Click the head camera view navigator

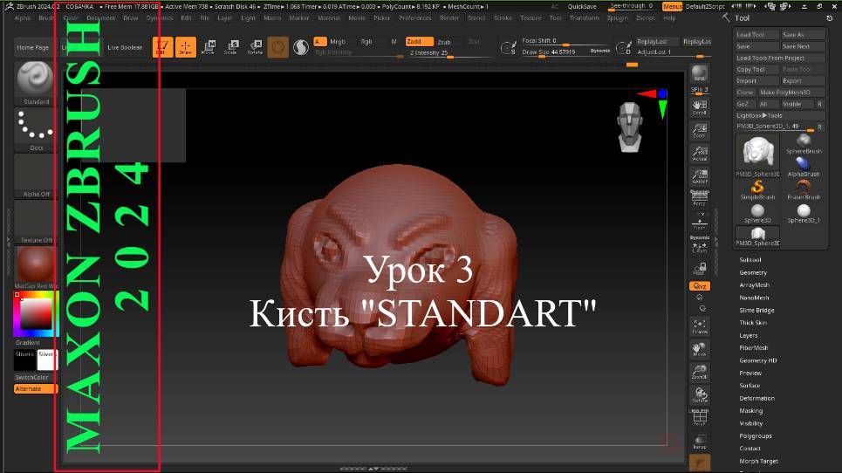coord(631,127)
